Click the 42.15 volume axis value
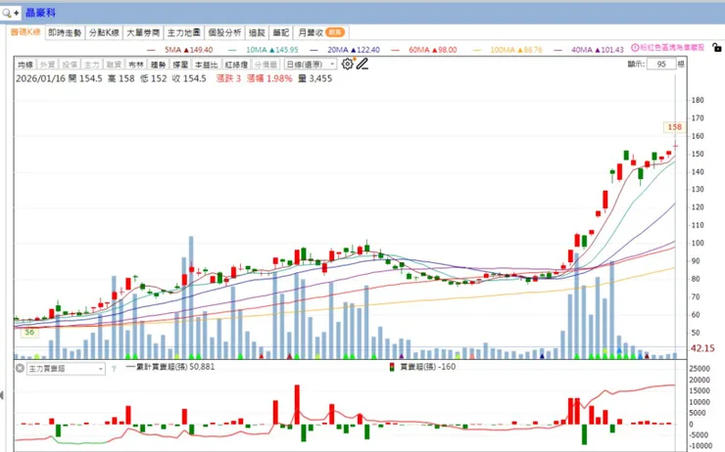Screen dimensions: 725x452 click(x=701, y=348)
